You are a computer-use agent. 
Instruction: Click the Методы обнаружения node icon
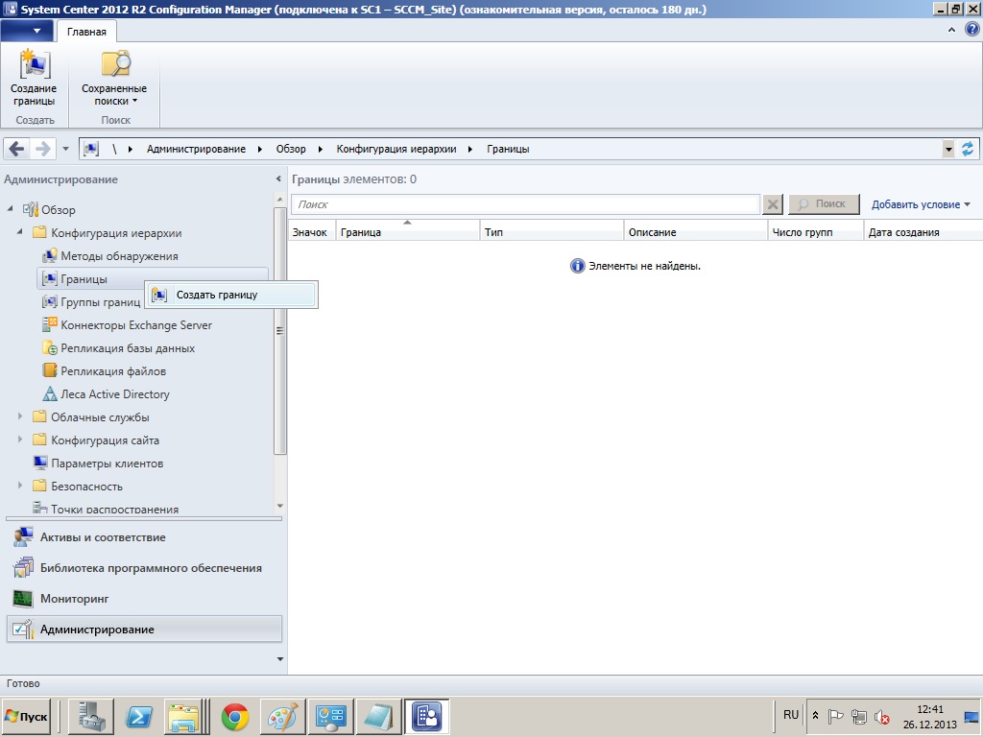50,255
